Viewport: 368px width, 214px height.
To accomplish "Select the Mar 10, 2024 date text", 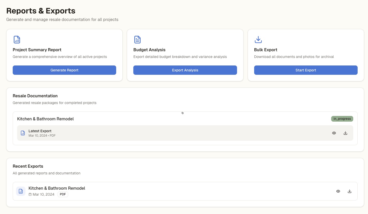I will coord(43,194).
